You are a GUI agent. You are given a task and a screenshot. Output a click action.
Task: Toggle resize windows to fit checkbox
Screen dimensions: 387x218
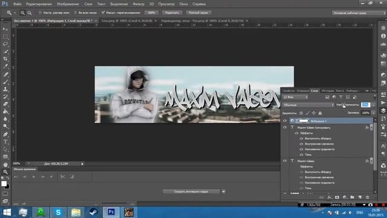point(41,13)
